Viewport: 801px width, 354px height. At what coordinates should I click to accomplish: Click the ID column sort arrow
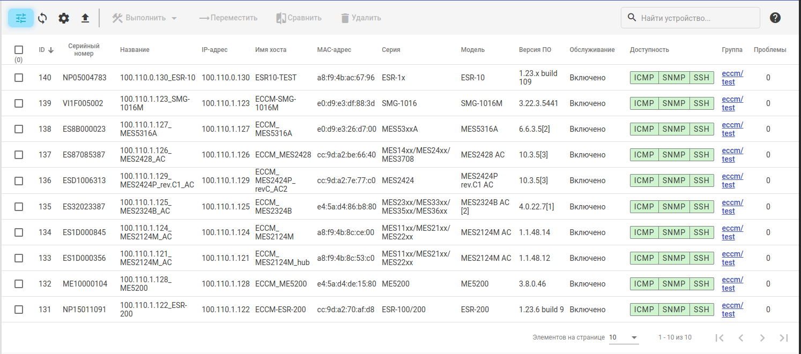[51, 50]
